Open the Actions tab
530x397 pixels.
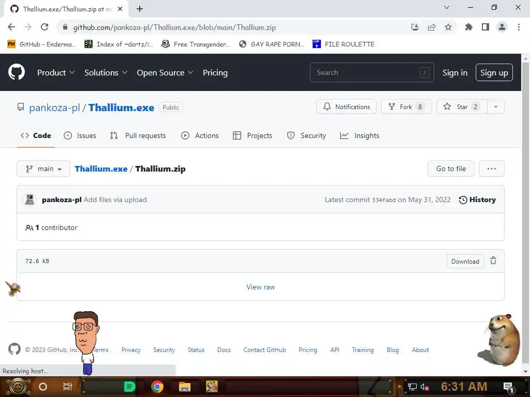(200, 135)
